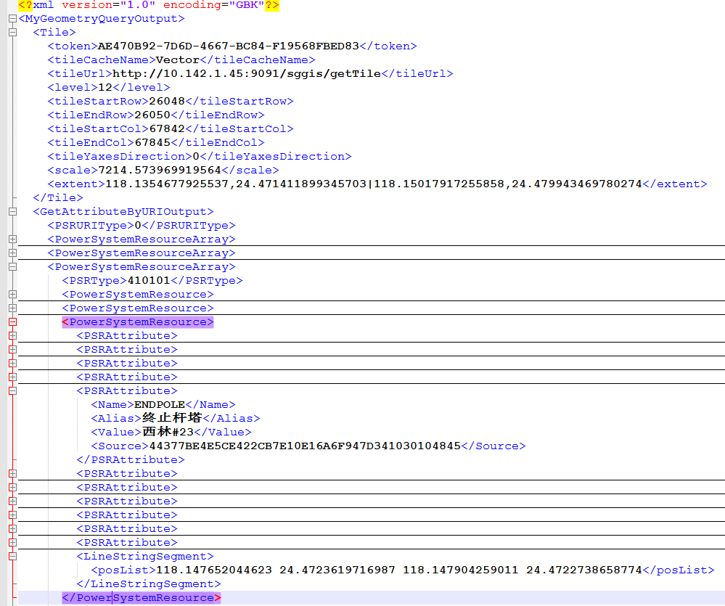Viewport: 725px width, 606px height.
Task: Click the token value AE470B92-7D6D-4667-BC84-F19568FBED83
Action: pos(229,46)
